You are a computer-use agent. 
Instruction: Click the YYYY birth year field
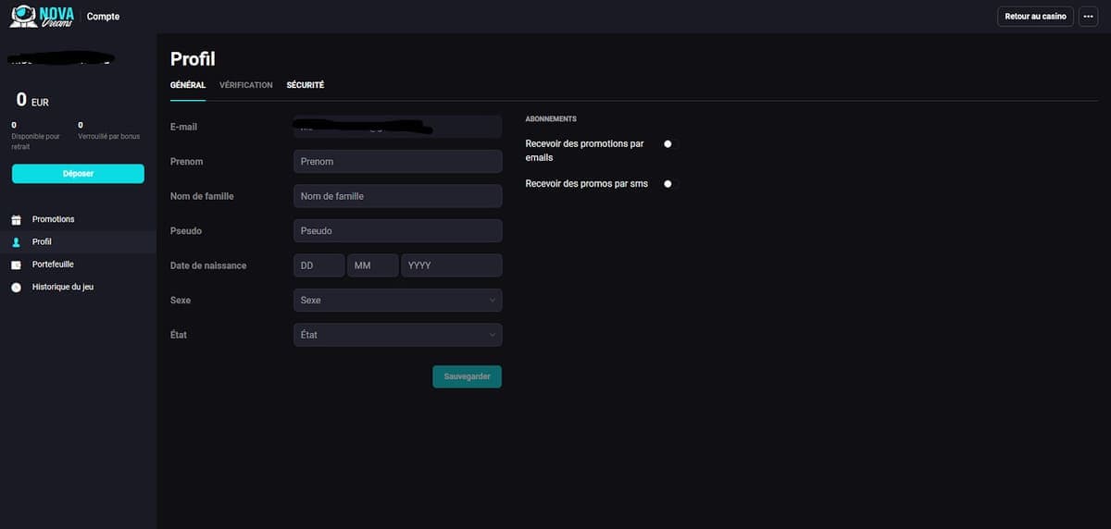click(452, 265)
